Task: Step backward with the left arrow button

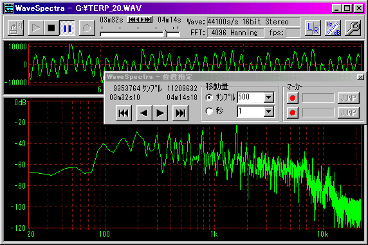Action: [144, 113]
